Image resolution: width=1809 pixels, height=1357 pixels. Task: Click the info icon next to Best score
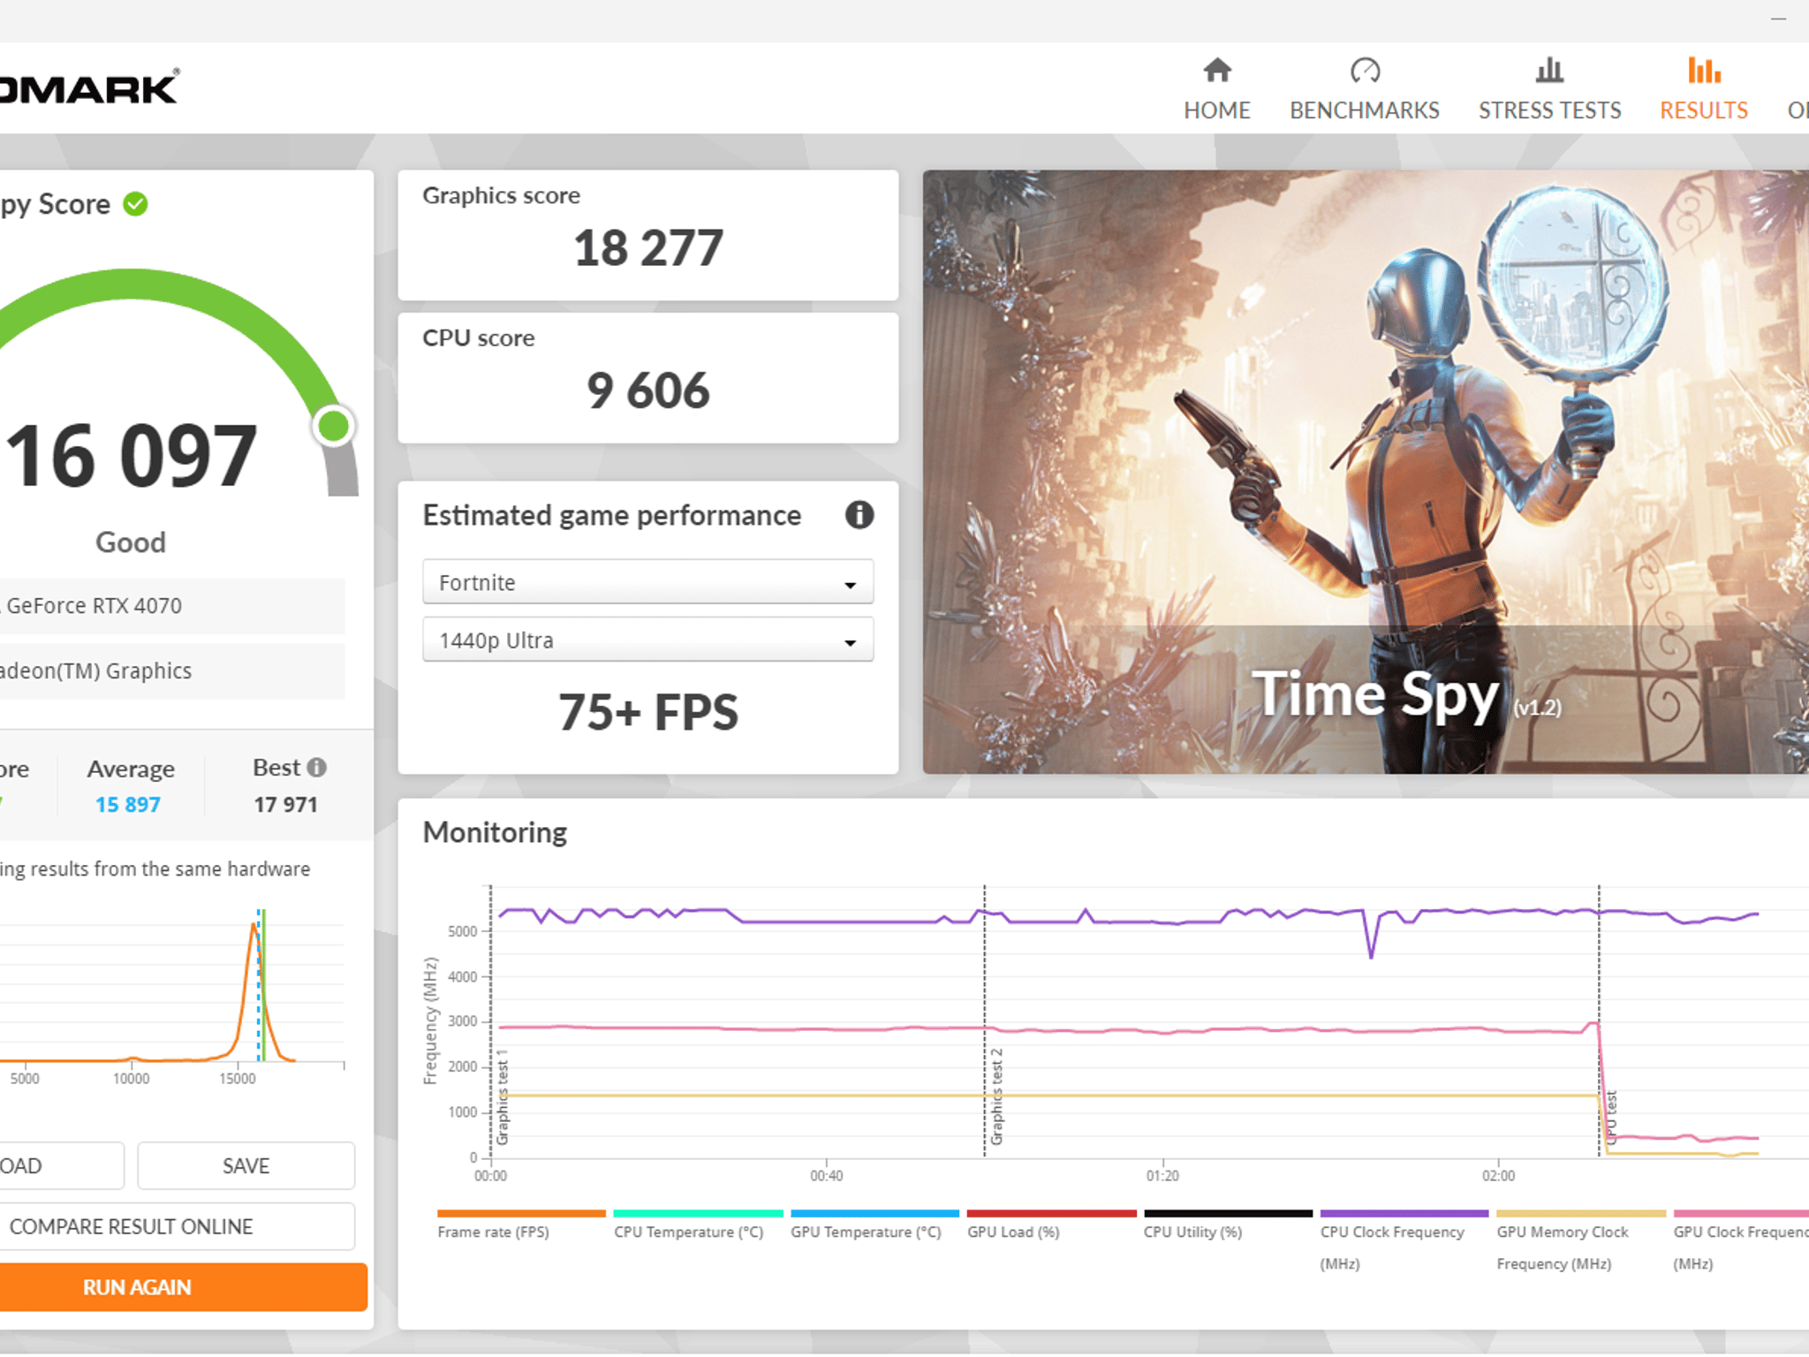(318, 767)
